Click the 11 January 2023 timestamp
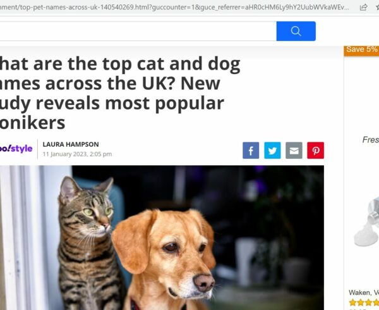379x310 pixels. (x=77, y=154)
